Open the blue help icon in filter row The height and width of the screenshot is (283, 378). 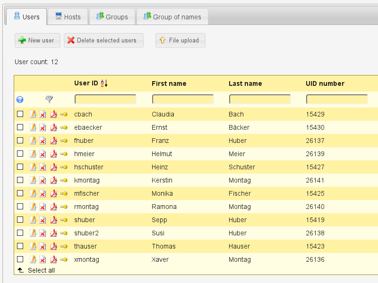coord(20,100)
